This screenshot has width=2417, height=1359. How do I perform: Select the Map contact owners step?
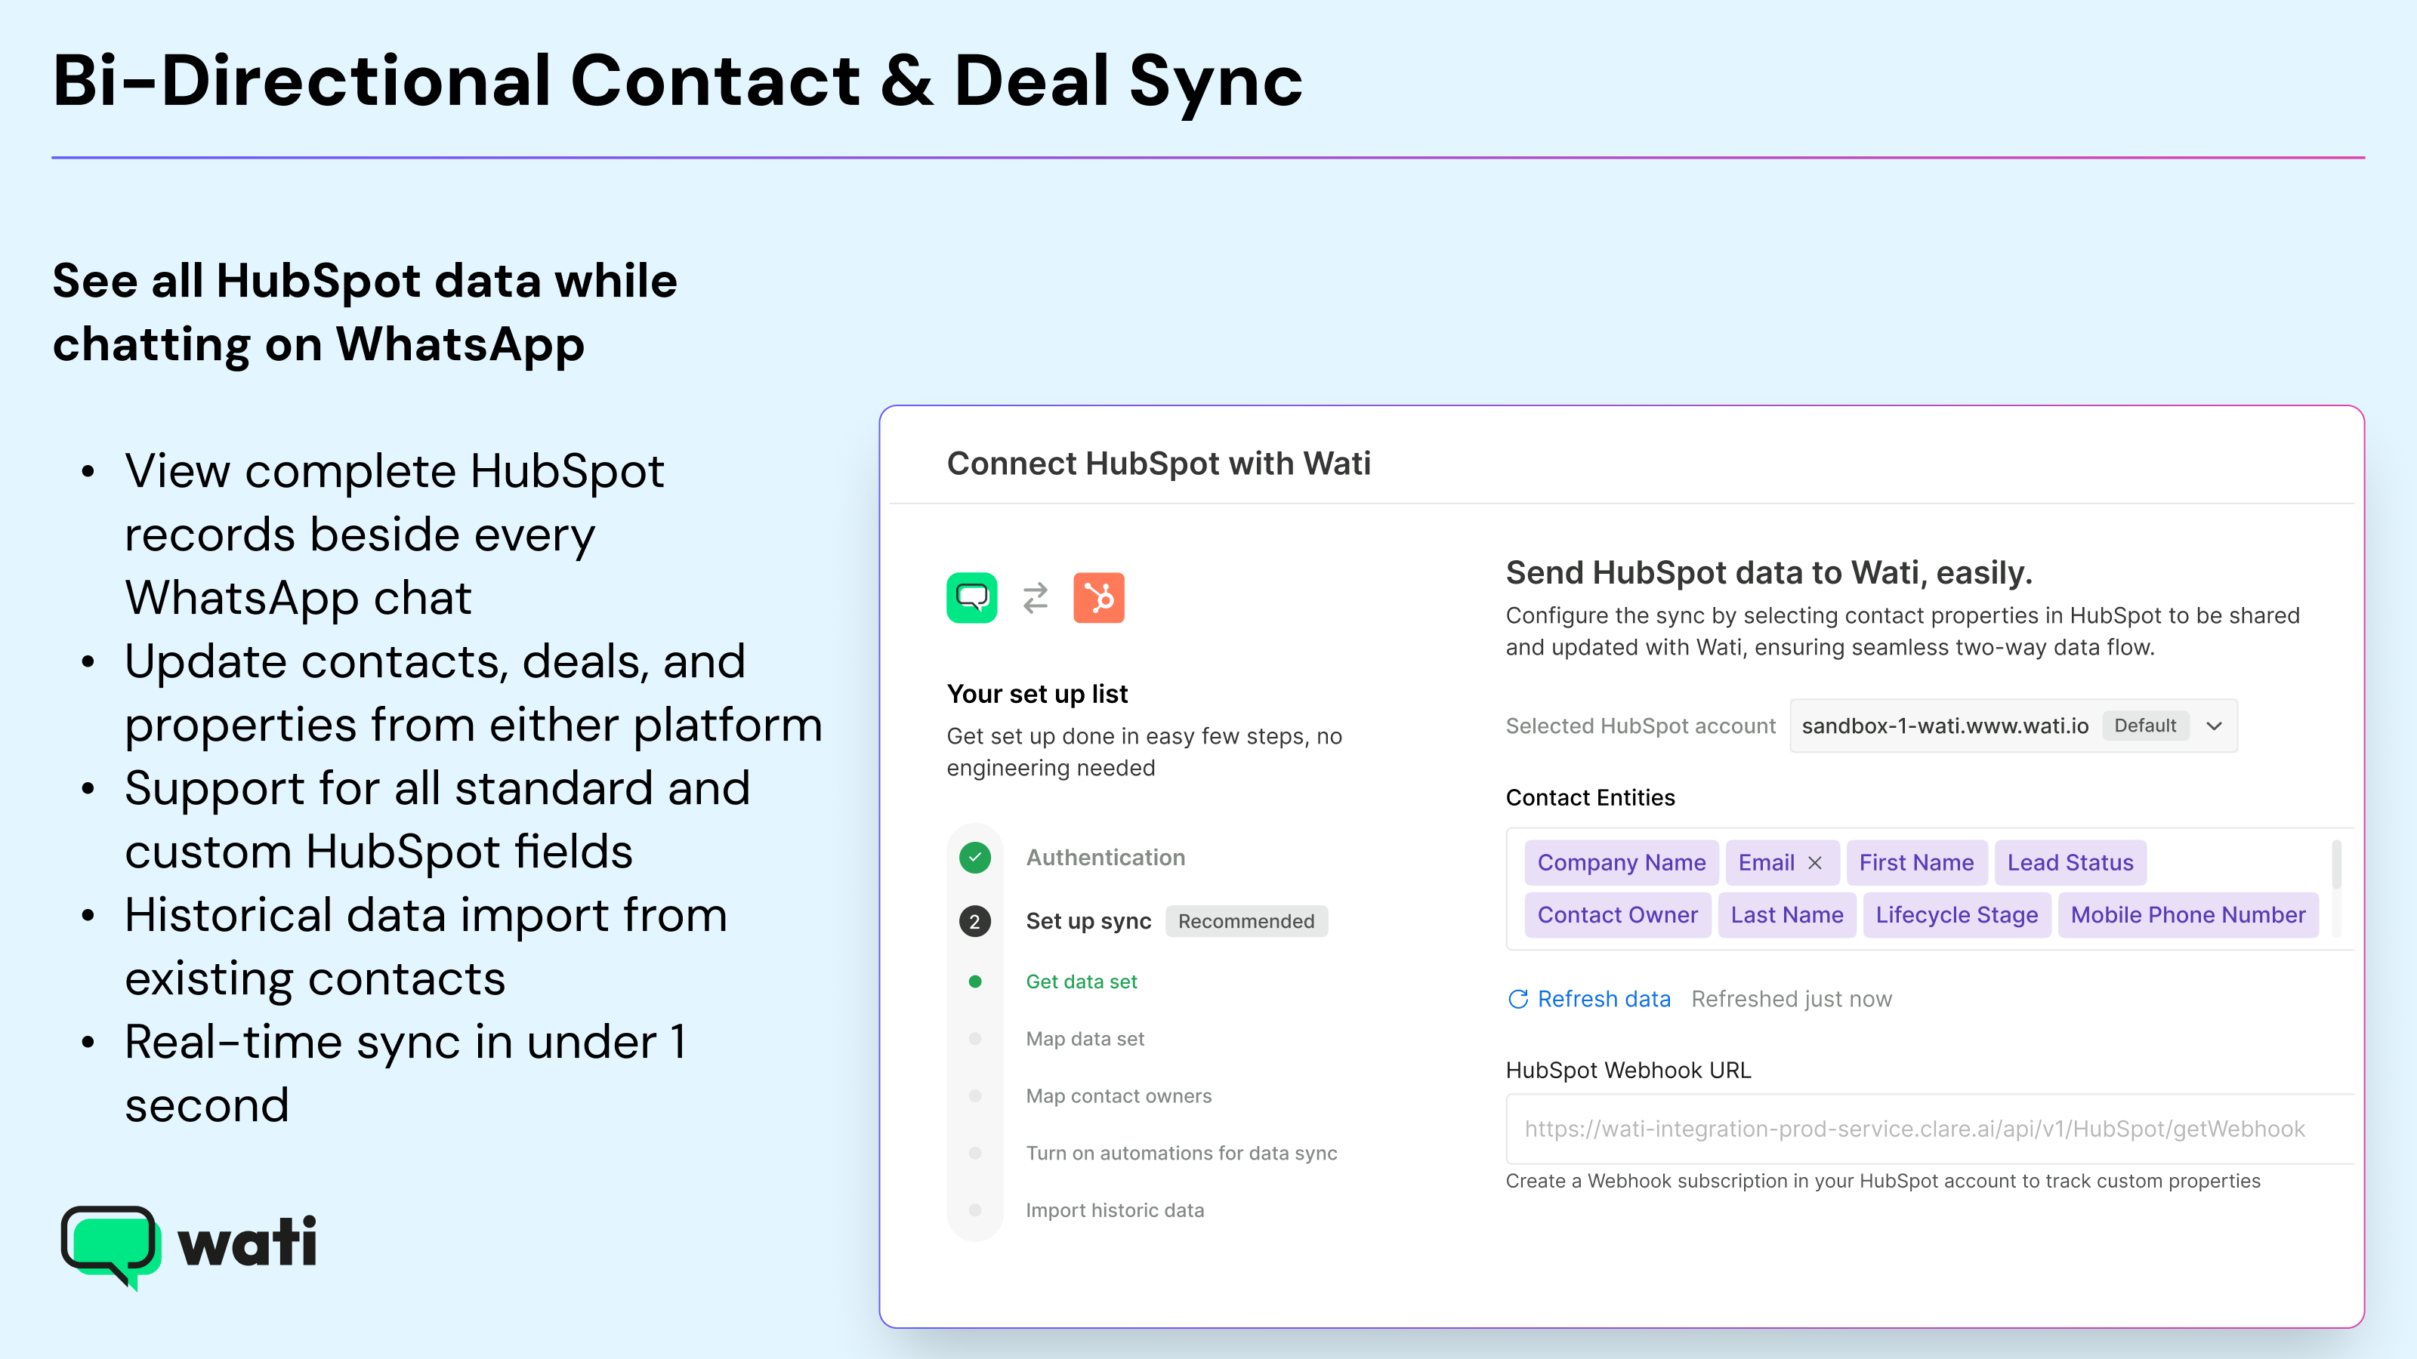click(1119, 1096)
